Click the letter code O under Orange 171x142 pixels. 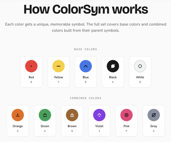[18, 131]
